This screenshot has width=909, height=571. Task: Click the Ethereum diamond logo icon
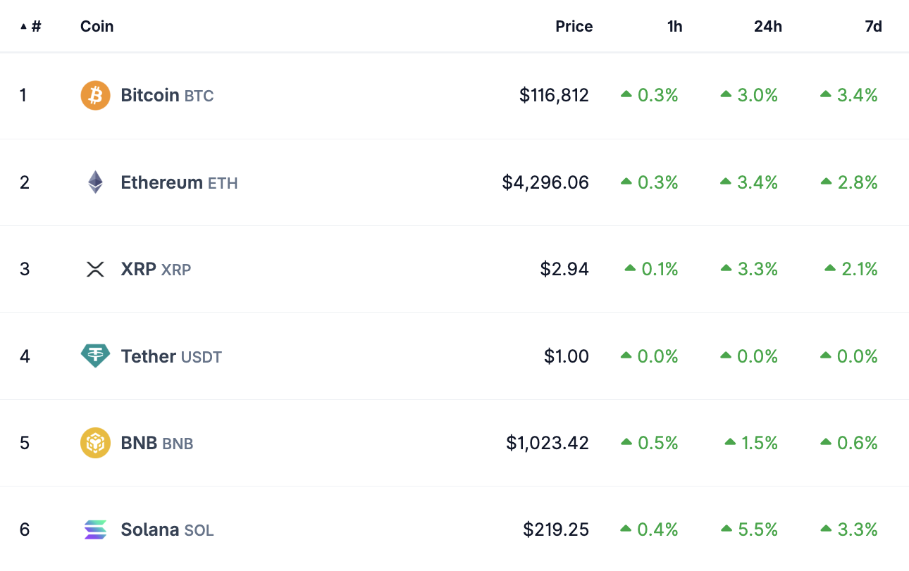point(95,182)
